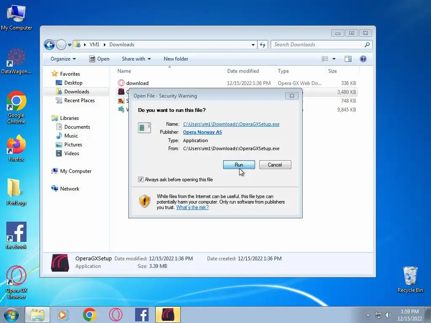Click the Opera taskbar icon
The width and height of the screenshot is (431, 323).
[x=116, y=315]
